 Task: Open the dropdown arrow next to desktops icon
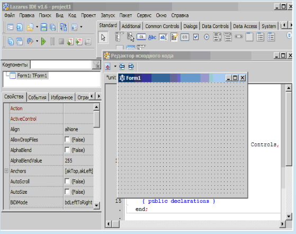[81, 27]
